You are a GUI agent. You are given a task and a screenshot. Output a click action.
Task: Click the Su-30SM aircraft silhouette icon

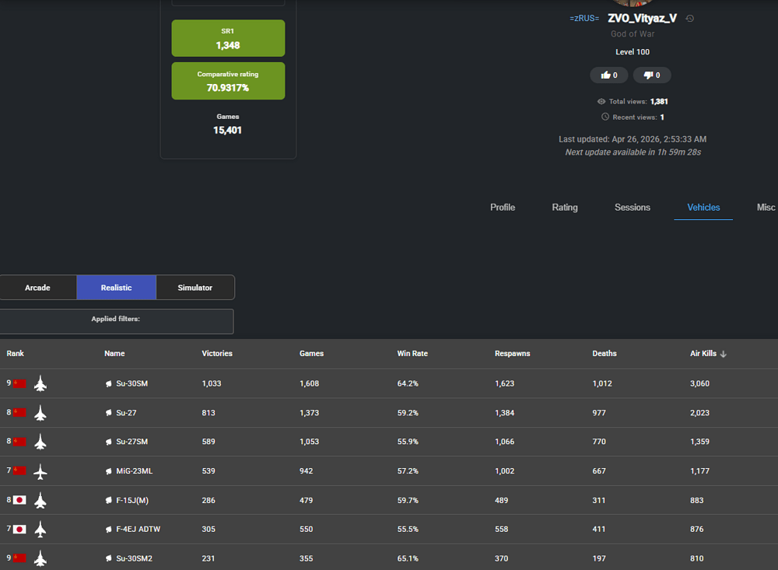tap(40, 384)
